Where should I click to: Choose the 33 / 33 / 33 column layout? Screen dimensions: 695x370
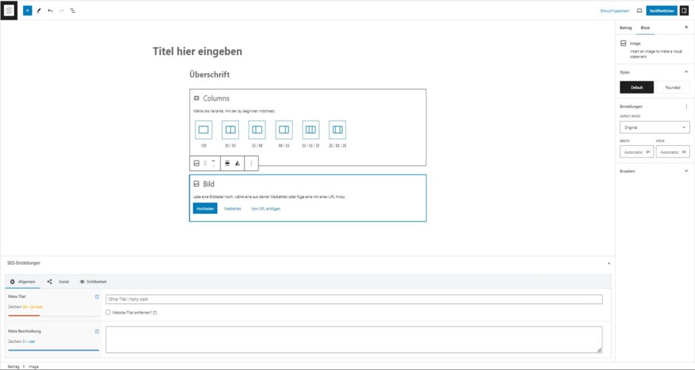[x=311, y=130]
